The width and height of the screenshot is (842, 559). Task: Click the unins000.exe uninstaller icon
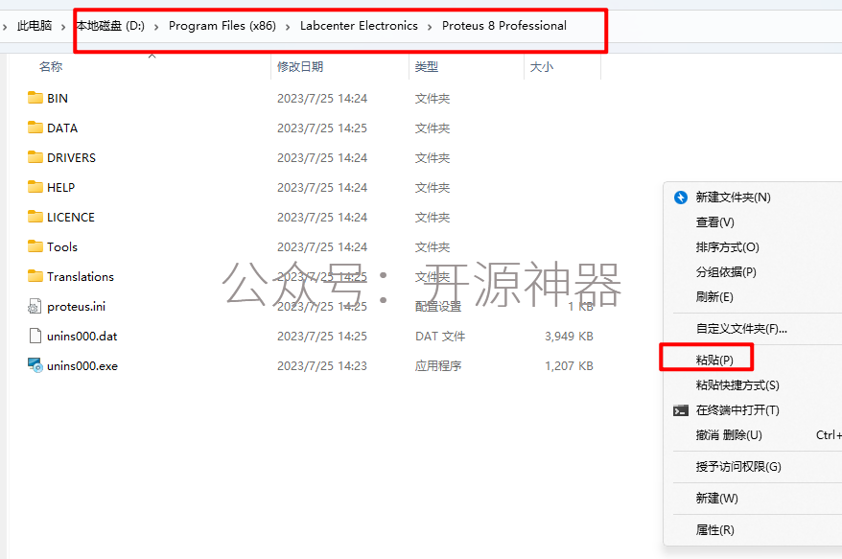click(x=35, y=365)
